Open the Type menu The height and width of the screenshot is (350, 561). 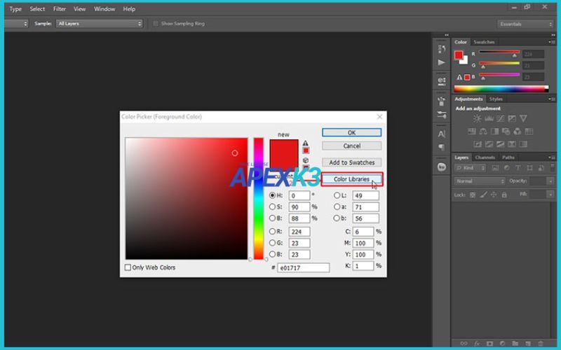pos(15,9)
